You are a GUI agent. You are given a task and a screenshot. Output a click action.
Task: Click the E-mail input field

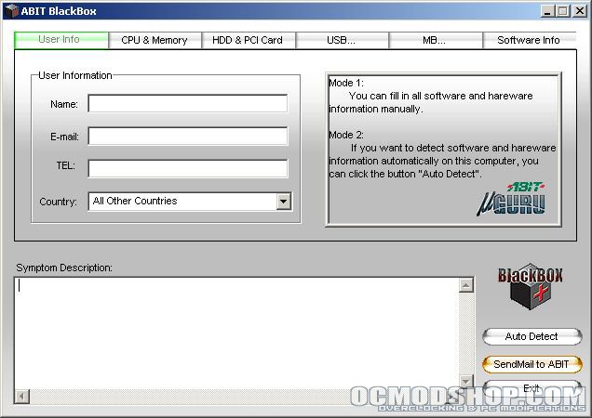pos(188,136)
